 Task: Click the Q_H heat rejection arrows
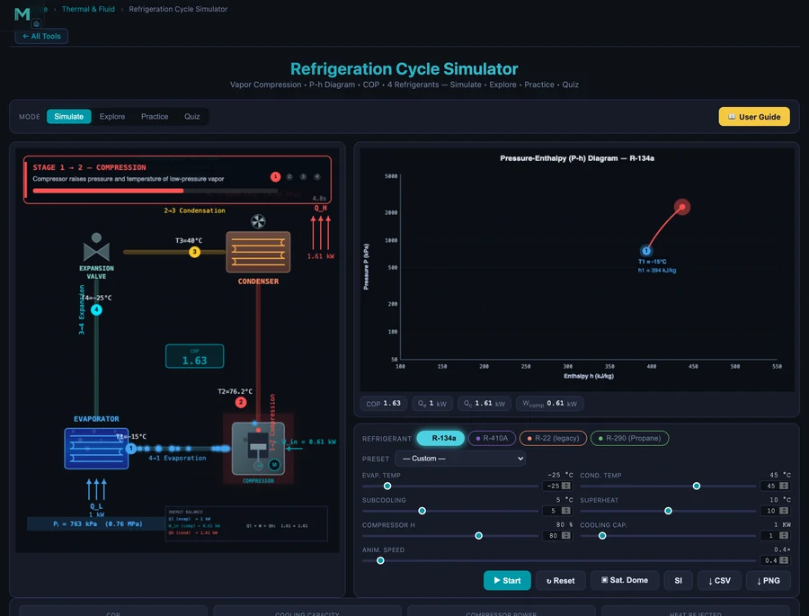click(x=320, y=234)
